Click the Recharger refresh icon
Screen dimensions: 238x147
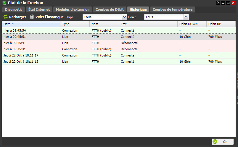(6, 17)
